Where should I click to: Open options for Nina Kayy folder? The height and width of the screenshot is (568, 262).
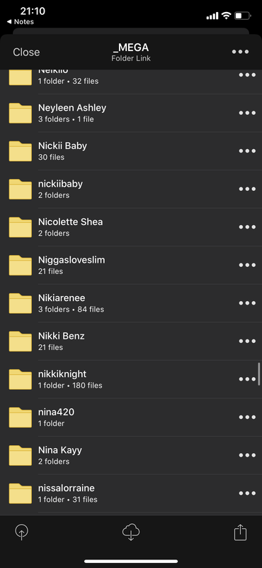coord(248,455)
